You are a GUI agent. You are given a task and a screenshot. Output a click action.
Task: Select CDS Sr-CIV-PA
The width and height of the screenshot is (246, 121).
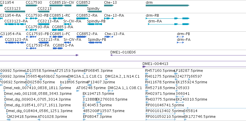coord(67,43)
